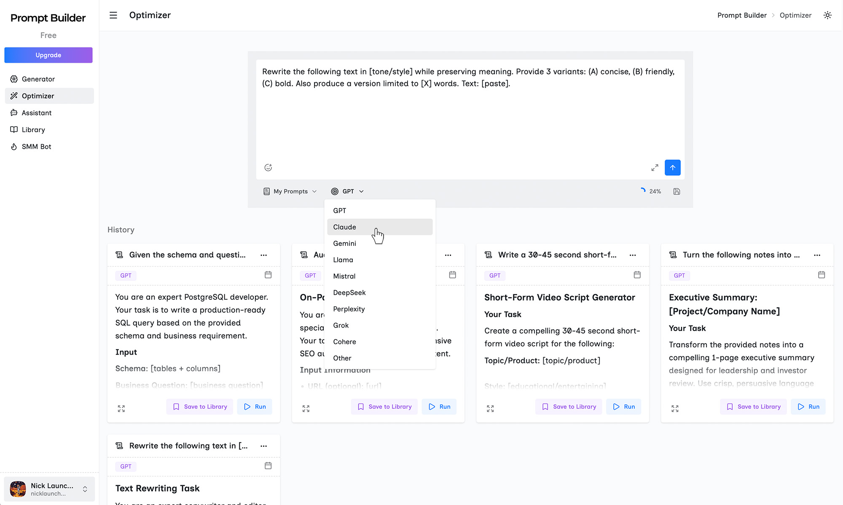
Task: Select Claude from the model list
Action: 344,227
